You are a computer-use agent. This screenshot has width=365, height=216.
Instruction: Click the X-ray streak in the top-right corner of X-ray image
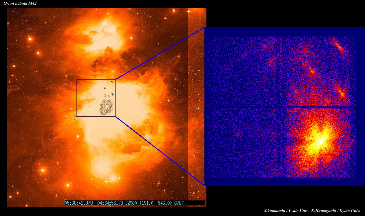pyautogui.click(x=339, y=47)
